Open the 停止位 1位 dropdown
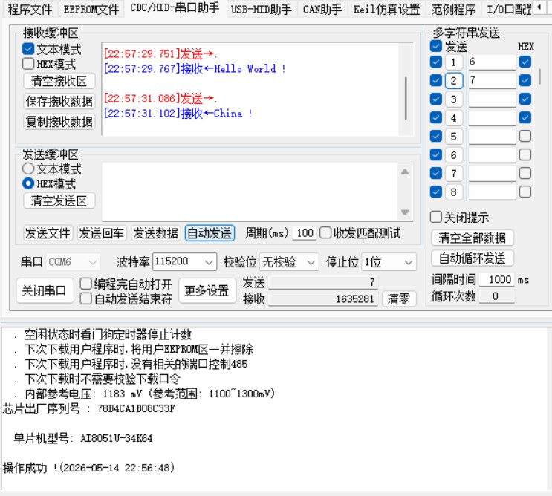552x496 pixels. click(389, 262)
